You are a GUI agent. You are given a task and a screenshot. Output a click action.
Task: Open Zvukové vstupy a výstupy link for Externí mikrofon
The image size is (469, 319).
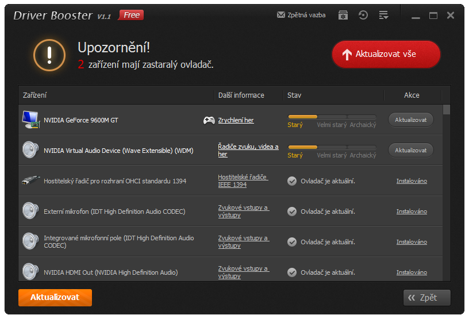[x=244, y=212]
